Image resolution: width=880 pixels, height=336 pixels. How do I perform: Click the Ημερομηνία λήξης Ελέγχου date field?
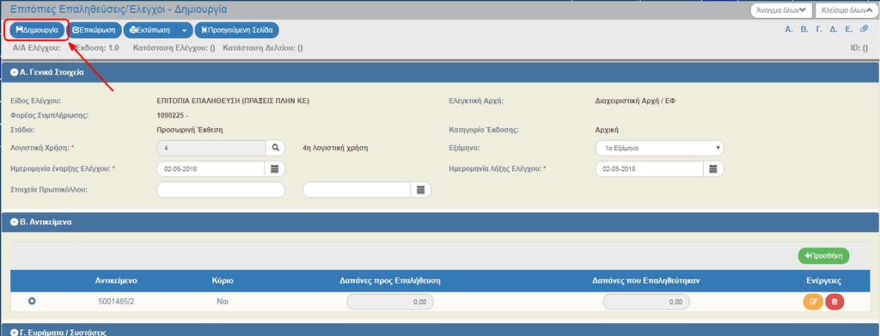tap(650, 168)
